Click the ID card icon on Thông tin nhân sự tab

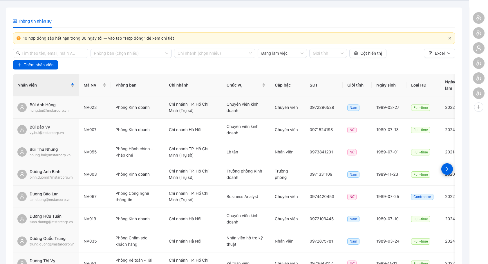click(15, 21)
